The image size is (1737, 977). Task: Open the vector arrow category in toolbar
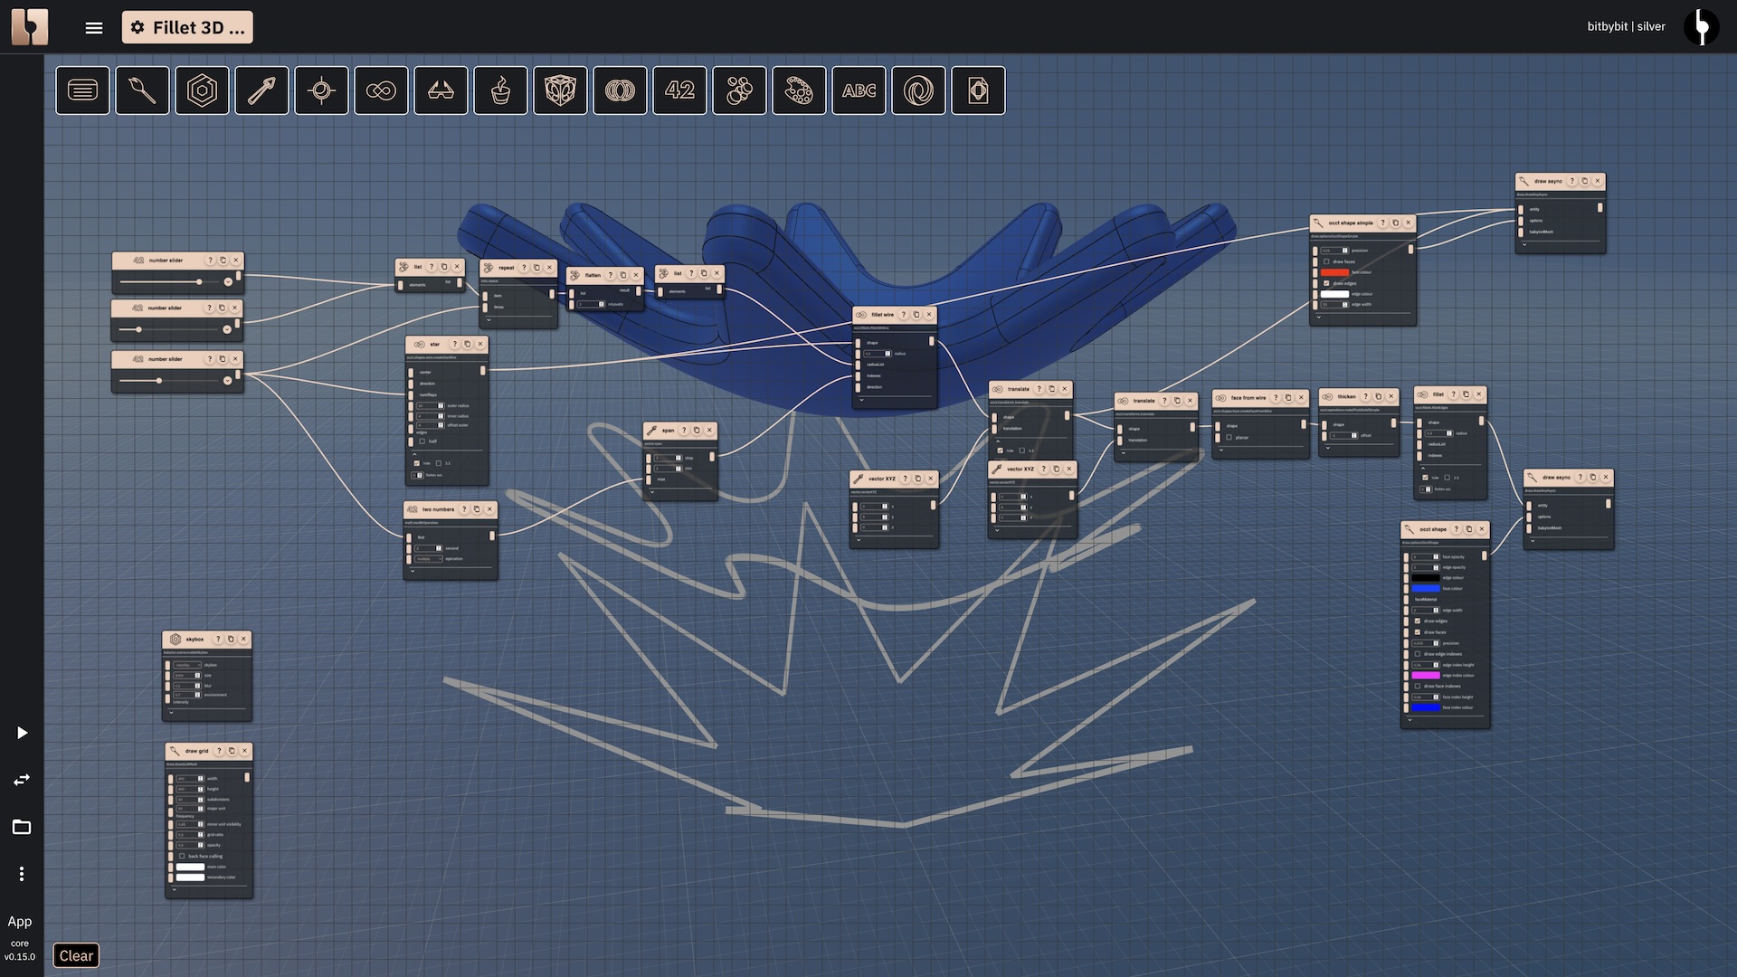261,90
